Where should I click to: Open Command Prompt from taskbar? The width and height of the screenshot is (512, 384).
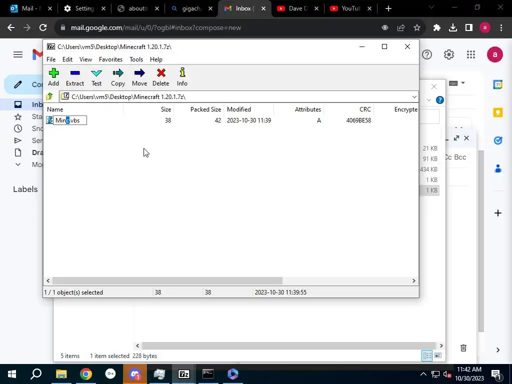point(208,374)
